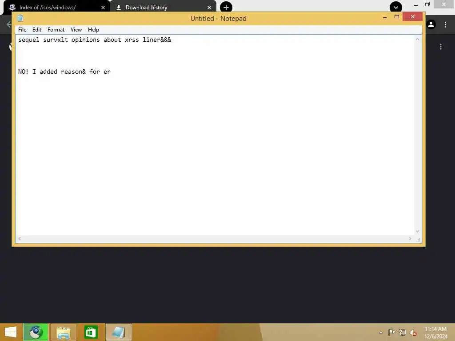455x341 pixels.
Task: Click the muted volume tray icon
Action: [413, 333]
